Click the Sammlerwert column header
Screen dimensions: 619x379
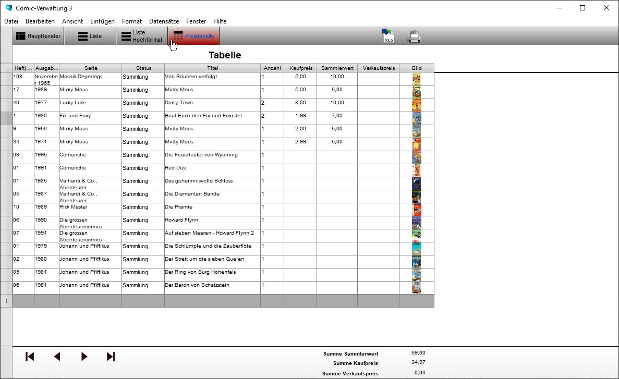pos(337,68)
